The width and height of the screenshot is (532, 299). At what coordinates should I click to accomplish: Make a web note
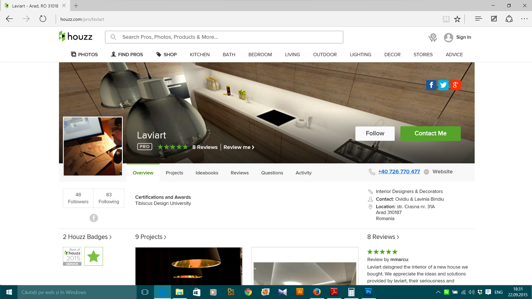(x=494, y=19)
